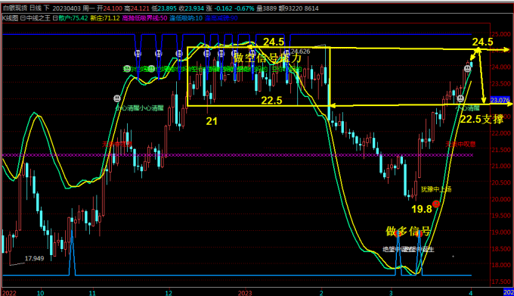Click the first smiley icon on the blue dip line
This screenshot has height=296, width=514.
click(x=138, y=53)
